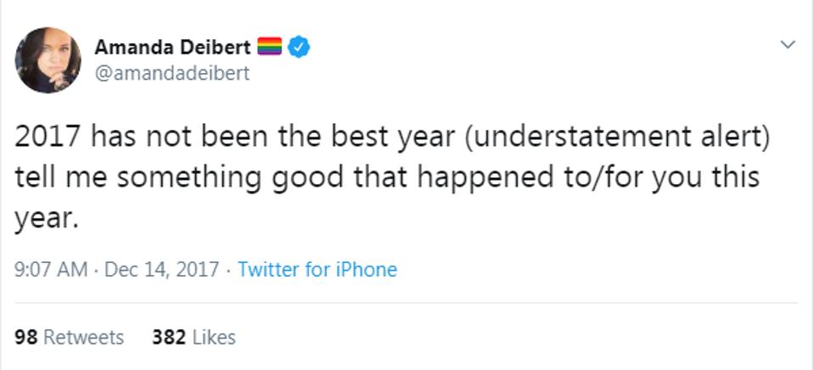
Task: View the 98 Retweets list
Action: coord(70,338)
